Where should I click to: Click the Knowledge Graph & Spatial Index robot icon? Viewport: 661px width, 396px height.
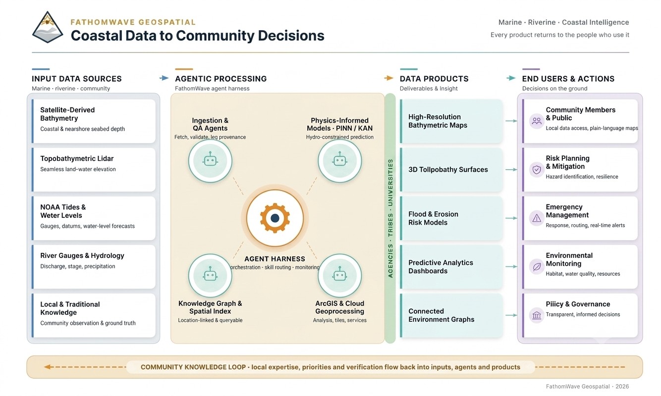pyautogui.click(x=210, y=276)
